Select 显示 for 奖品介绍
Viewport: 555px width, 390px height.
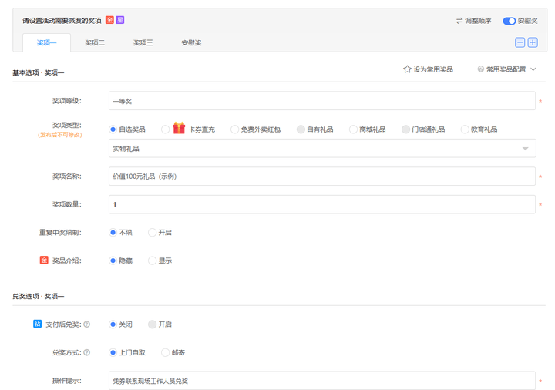pyautogui.click(x=153, y=261)
